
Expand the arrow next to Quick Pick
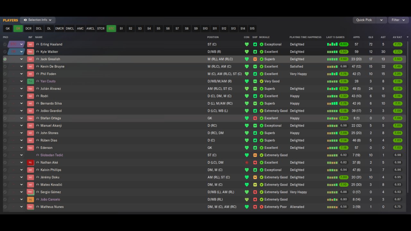coord(381,20)
